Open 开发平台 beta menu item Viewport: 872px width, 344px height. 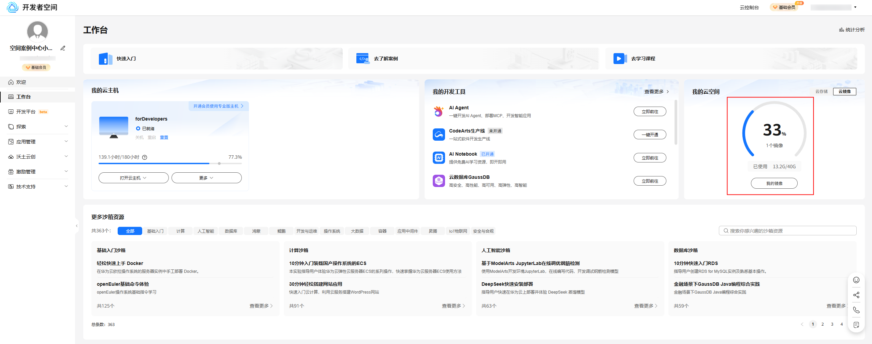coord(38,112)
